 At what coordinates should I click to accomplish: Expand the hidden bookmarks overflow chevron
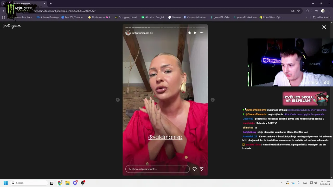point(306,17)
